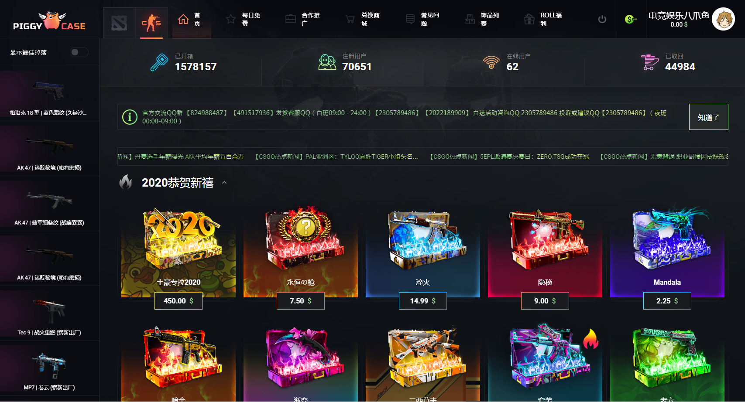This screenshot has height=402, width=745.
Task: Open the ROLL福利 menu item
Action: tap(543, 19)
